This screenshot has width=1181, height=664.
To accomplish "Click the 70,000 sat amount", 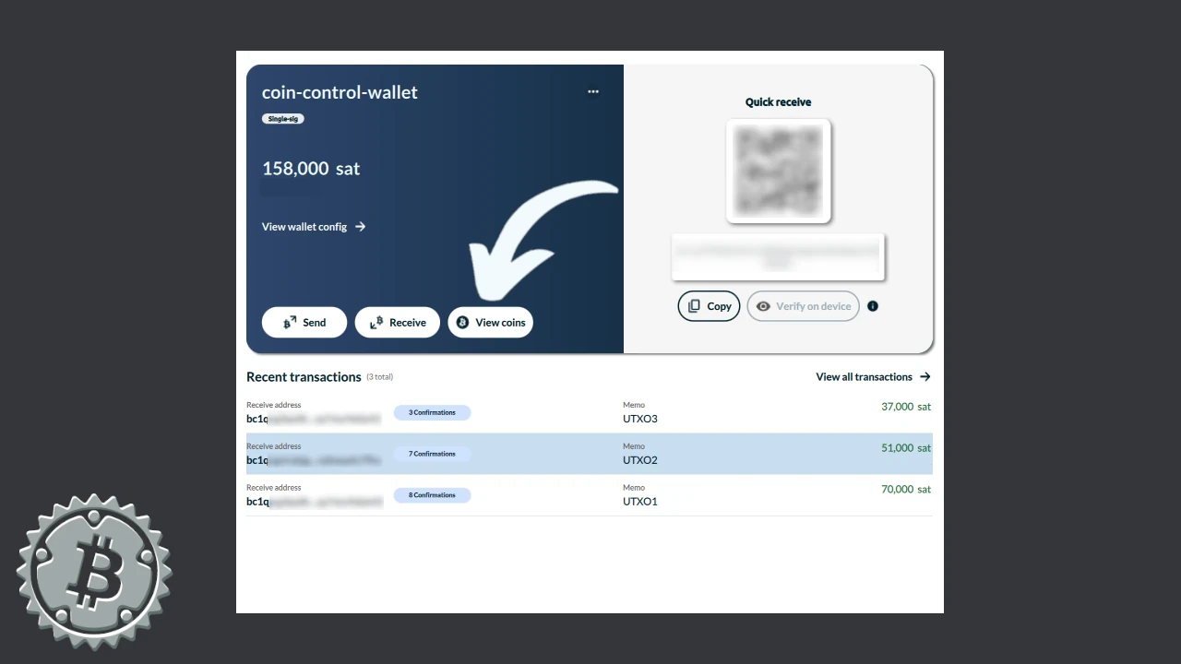I will pyautogui.click(x=906, y=490).
